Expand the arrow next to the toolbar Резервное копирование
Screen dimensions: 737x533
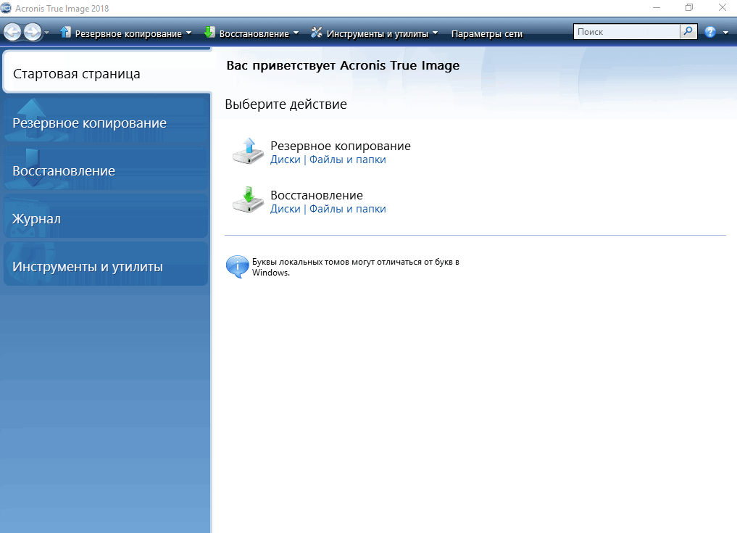(189, 33)
